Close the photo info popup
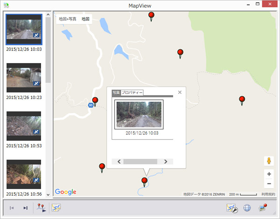 click(180, 92)
